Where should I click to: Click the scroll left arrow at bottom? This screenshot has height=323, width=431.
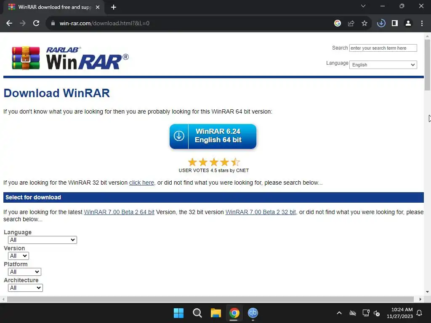pos(3,299)
